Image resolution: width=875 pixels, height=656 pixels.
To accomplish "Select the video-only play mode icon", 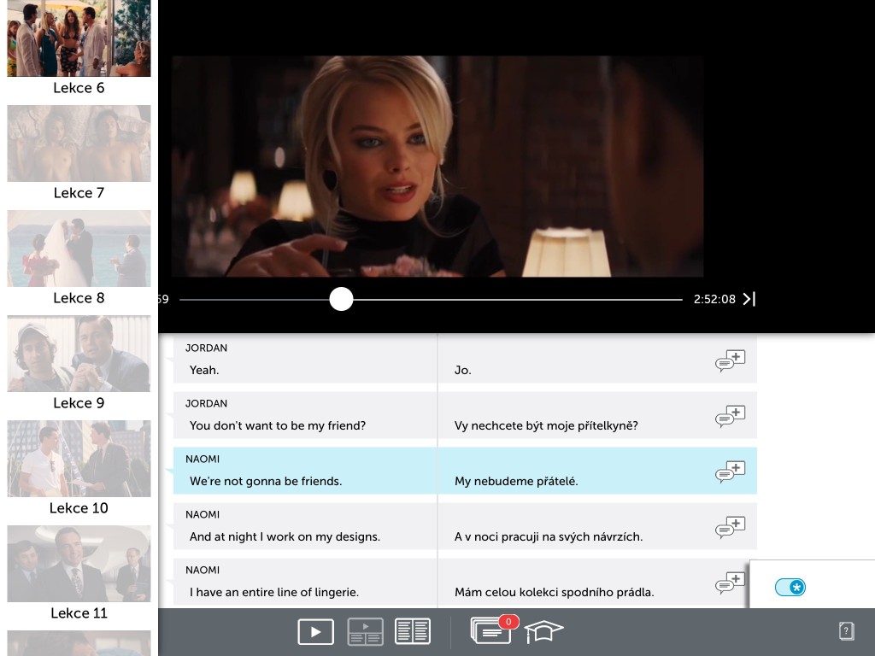I will [316, 631].
